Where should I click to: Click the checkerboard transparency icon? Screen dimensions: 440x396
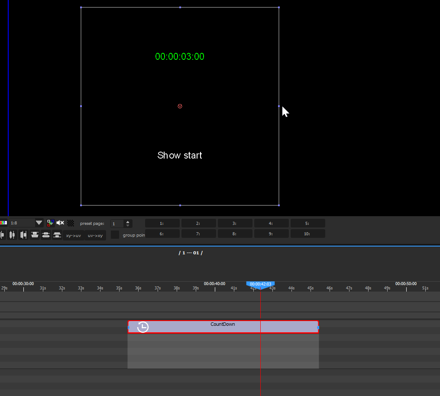tap(71, 223)
